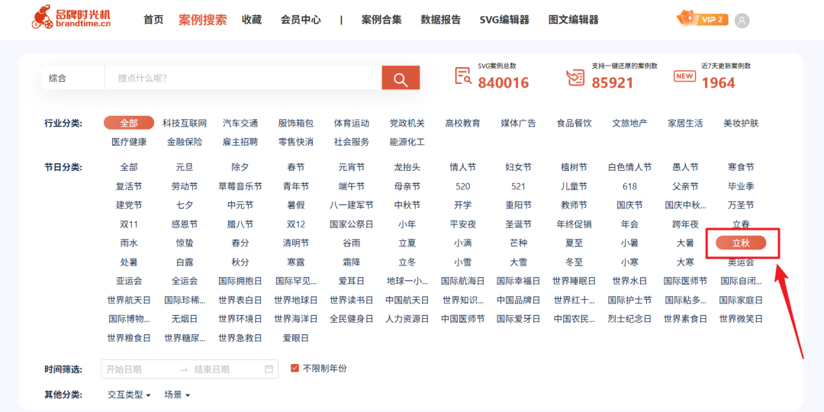
Task: Select the 圣诞节 festival tag
Action: coord(518,224)
